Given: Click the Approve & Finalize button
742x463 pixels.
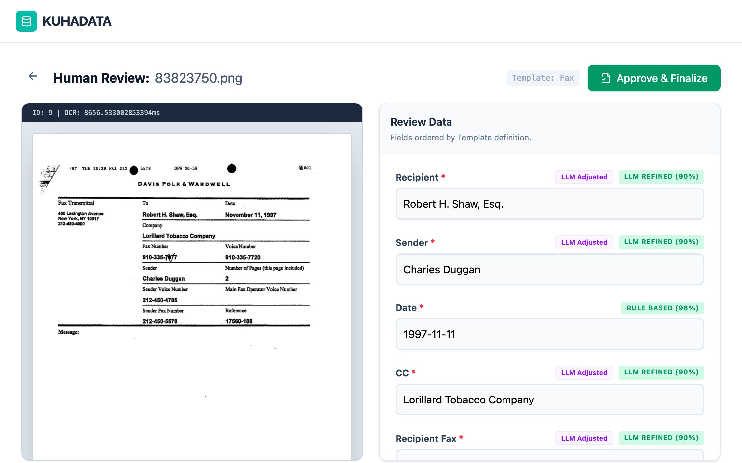Looking at the screenshot, I should click(x=654, y=78).
